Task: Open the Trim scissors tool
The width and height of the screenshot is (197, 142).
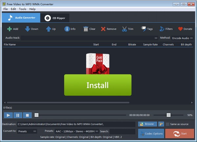Action: pyautogui.click(x=124, y=29)
